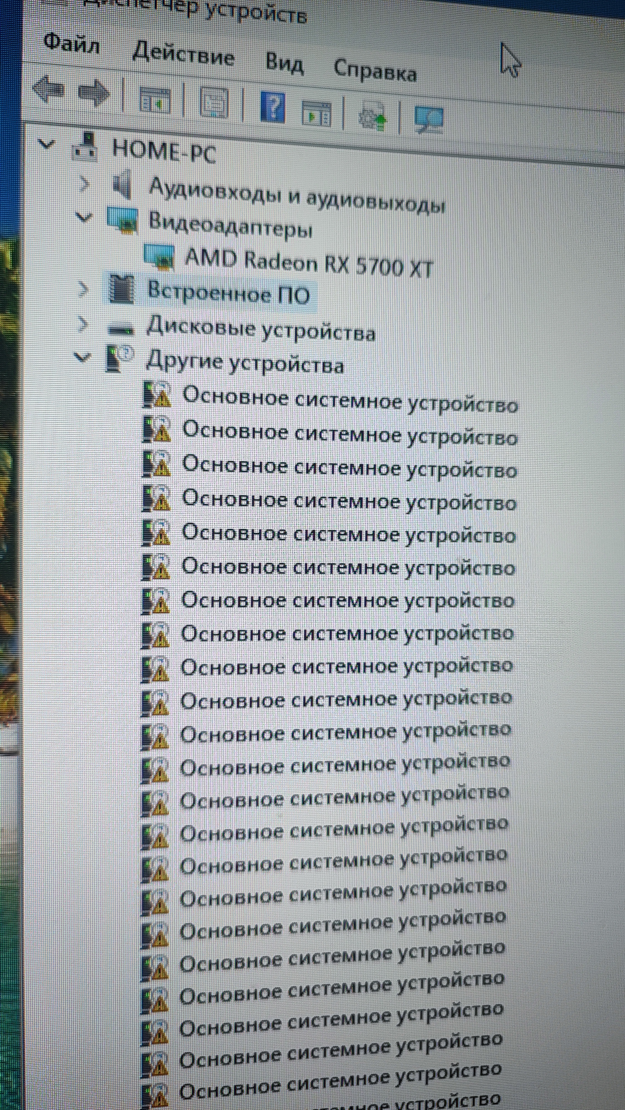
Task: Click the blue Help question mark icon
Action: pos(273,107)
